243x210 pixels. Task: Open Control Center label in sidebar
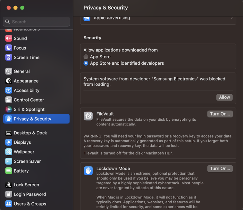(29, 100)
